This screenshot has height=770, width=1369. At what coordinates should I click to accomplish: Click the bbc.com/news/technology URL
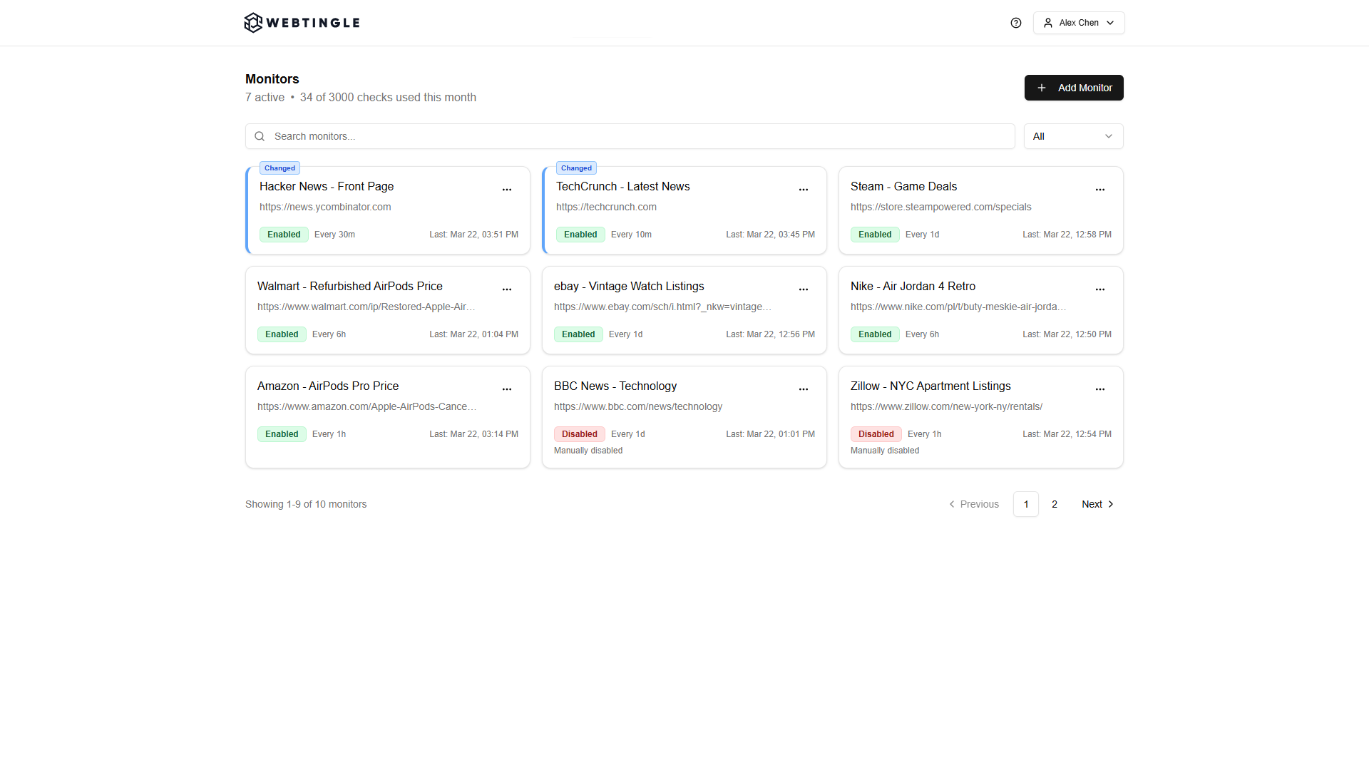point(638,406)
